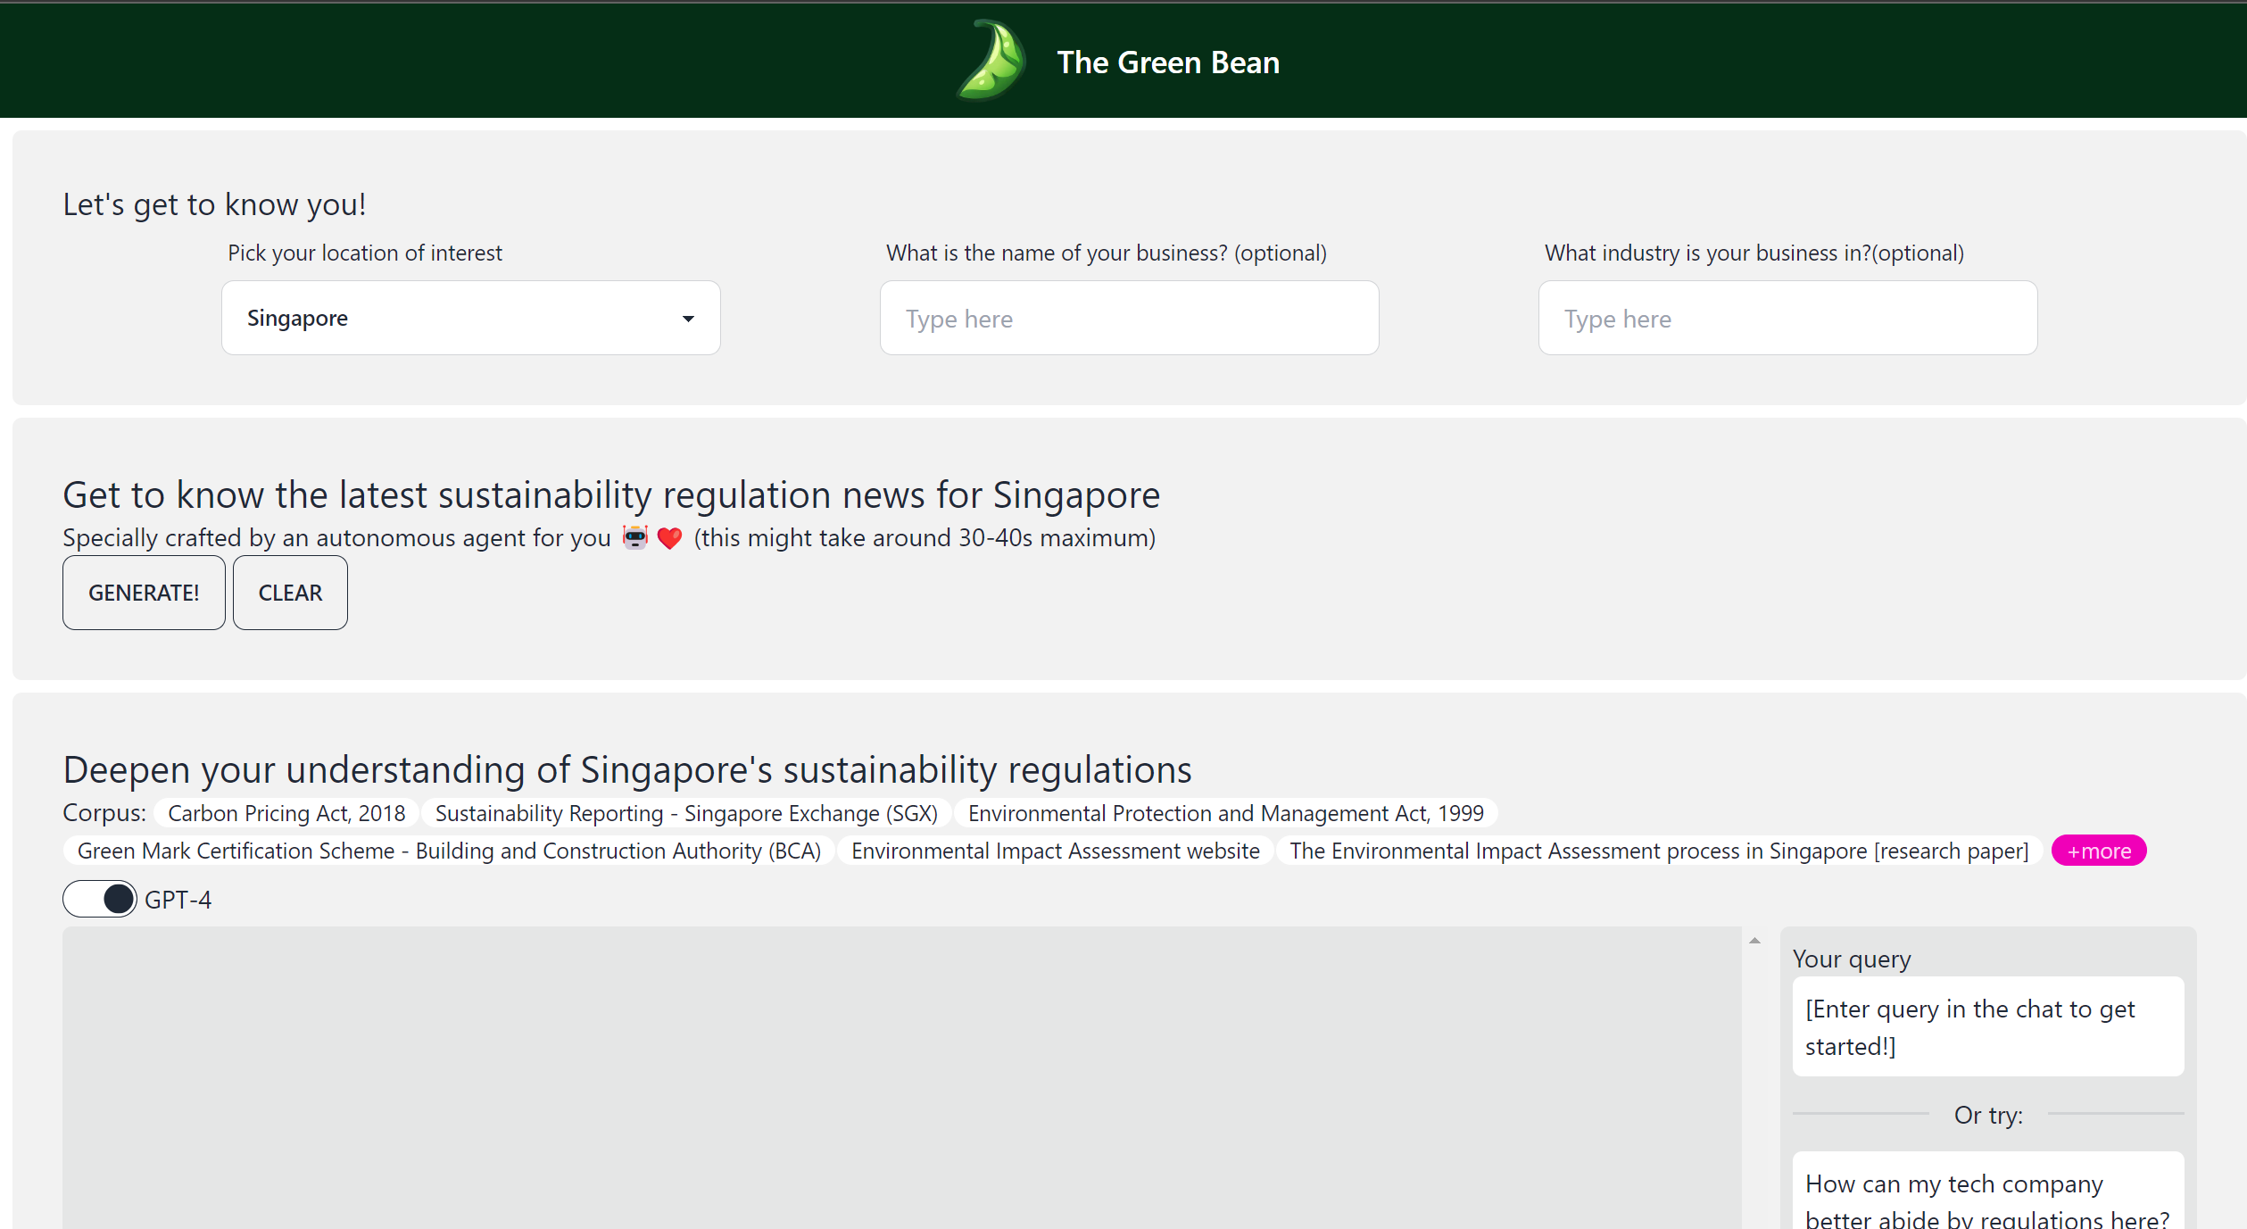
Task: Click The Green Bean title text
Action: (1168, 62)
